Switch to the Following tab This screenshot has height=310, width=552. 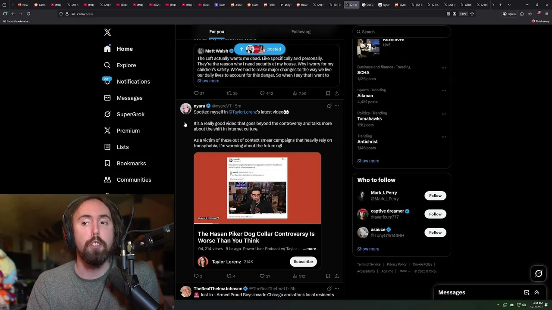click(x=301, y=31)
